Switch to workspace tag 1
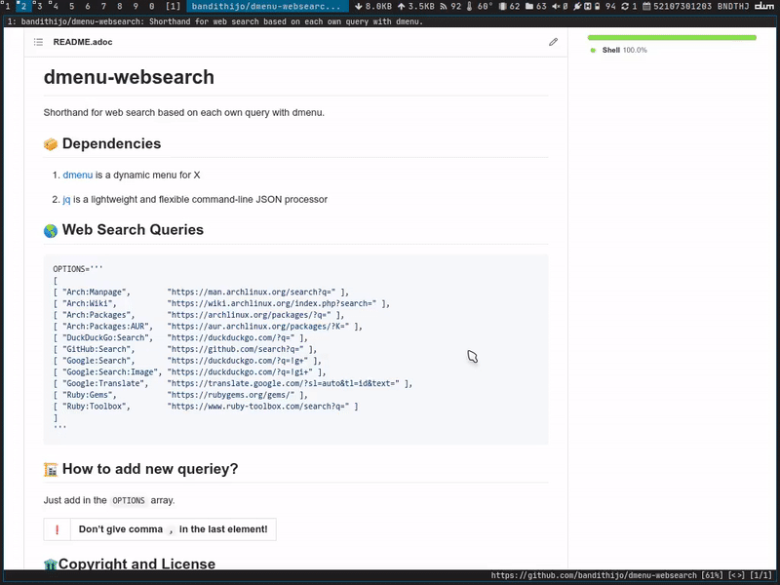This screenshot has height=585, width=780. click(8, 7)
